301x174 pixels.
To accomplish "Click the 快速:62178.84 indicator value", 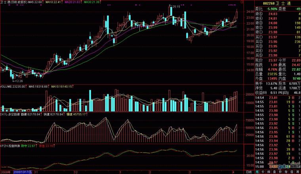I will point(53,114).
